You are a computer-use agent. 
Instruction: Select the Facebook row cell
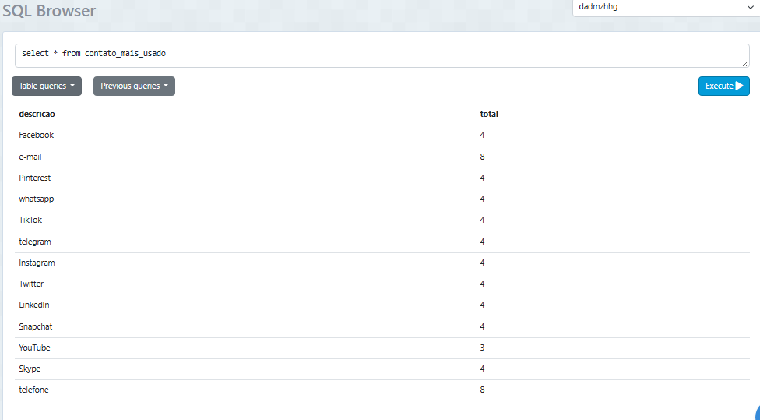(x=37, y=136)
